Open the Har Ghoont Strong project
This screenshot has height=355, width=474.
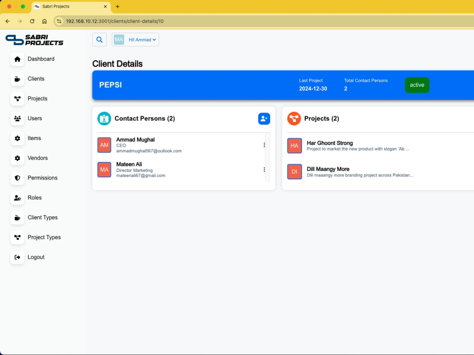pos(329,143)
